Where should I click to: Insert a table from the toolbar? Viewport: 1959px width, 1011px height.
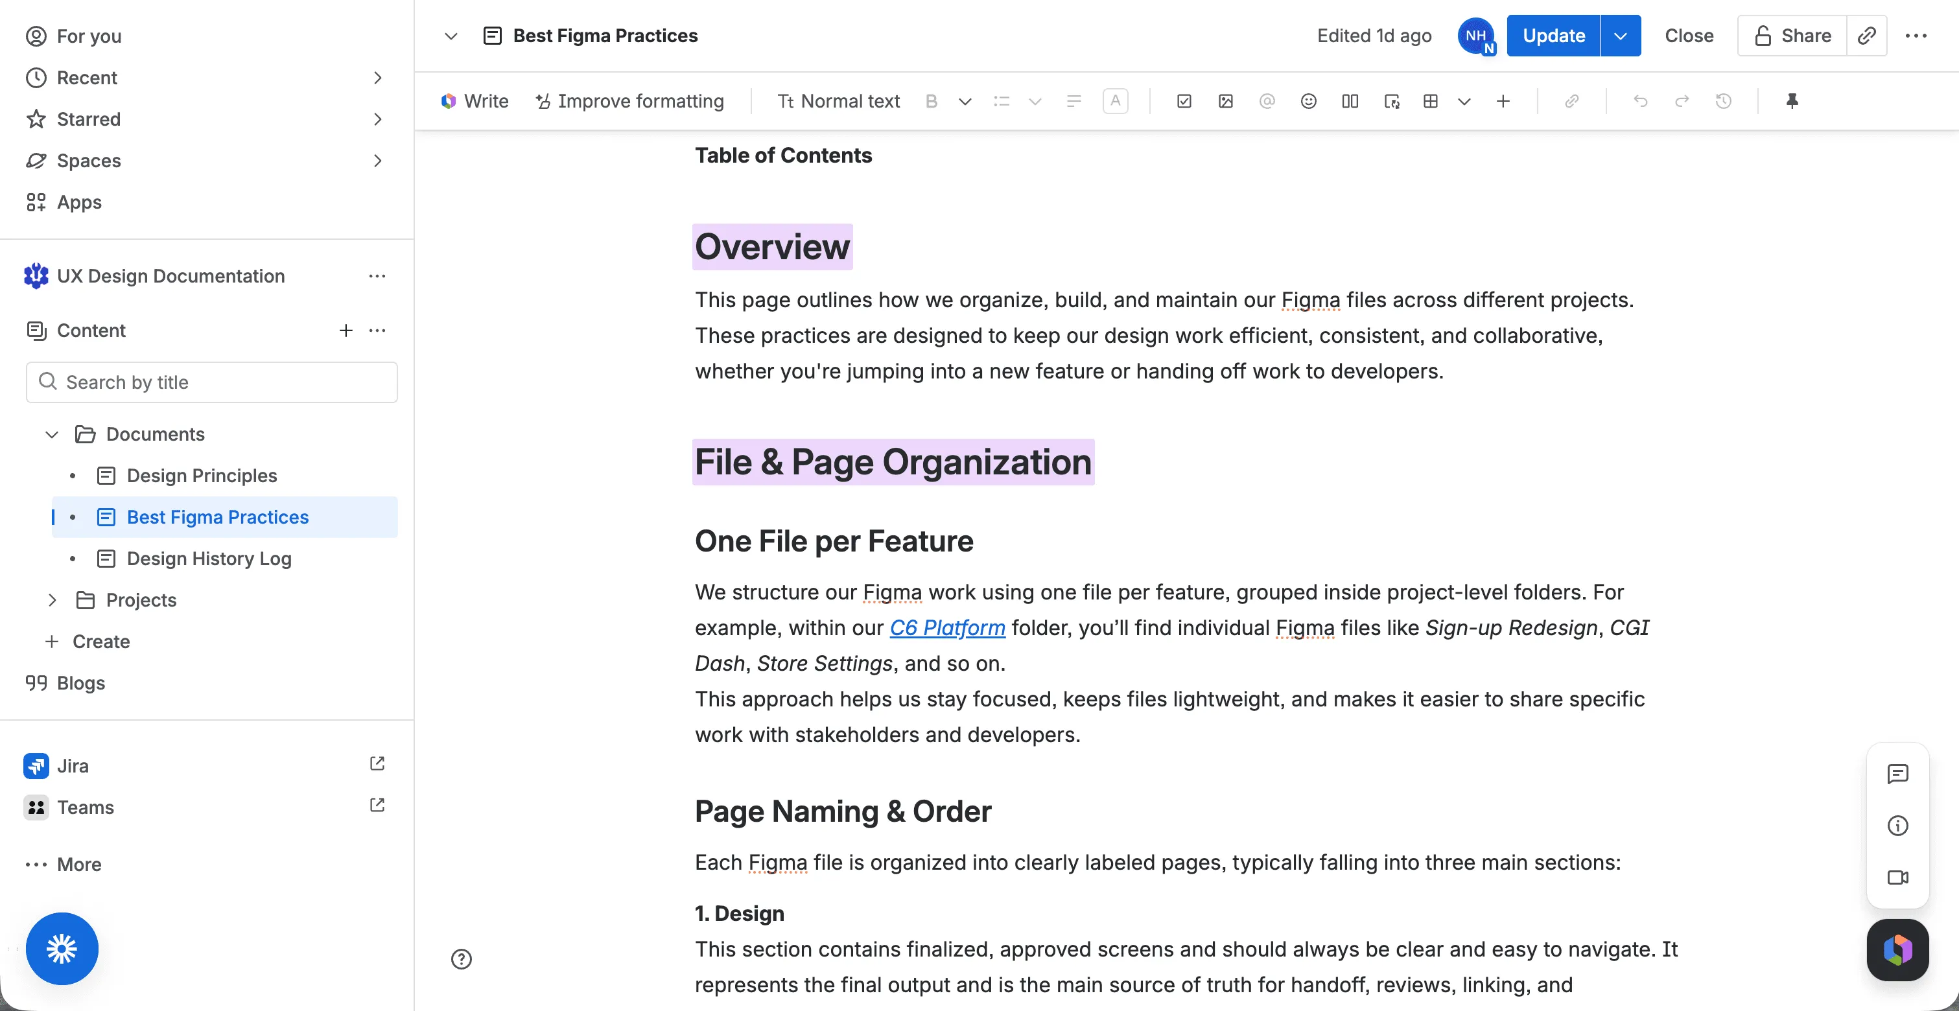[x=1431, y=101]
